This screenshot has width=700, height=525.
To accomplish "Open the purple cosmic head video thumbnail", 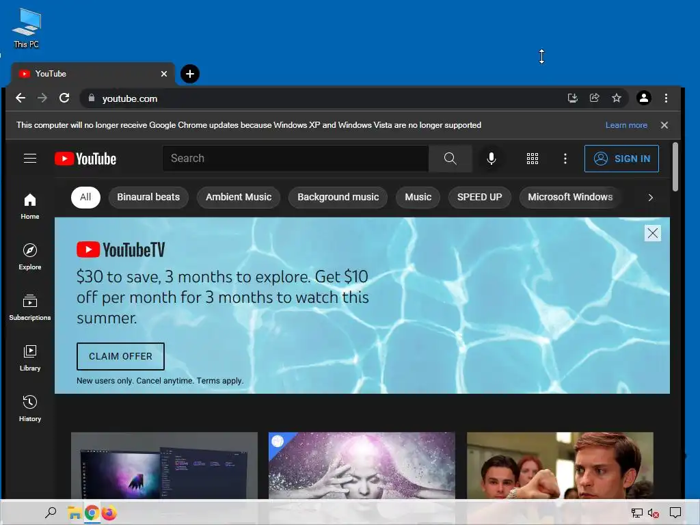I will click(362, 465).
